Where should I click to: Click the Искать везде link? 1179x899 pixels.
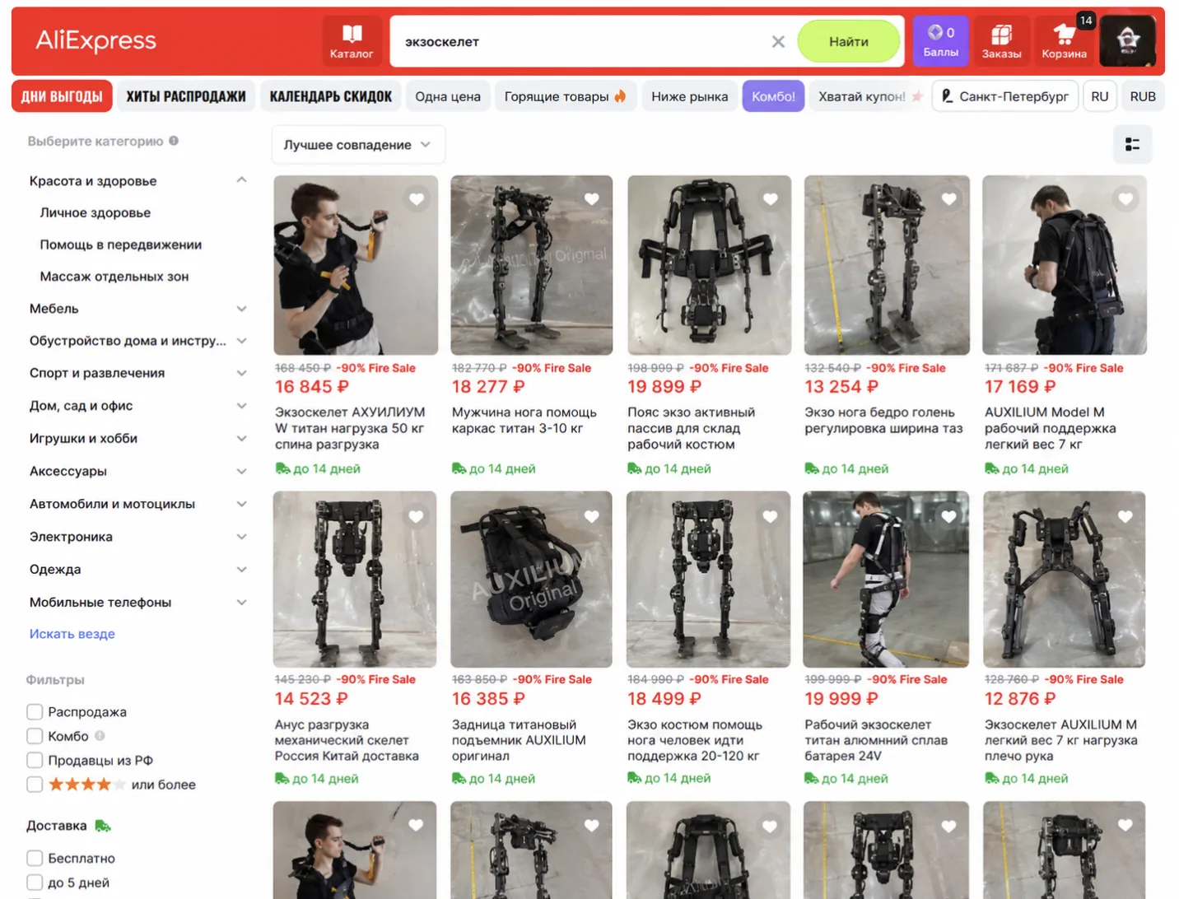[72, 634]
